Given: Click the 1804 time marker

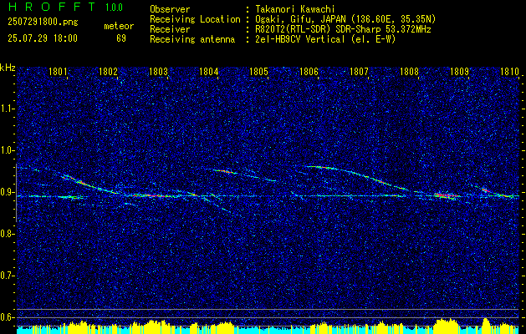Looking at the screenshot, I should pyautogui.click(x=209, y=71).
